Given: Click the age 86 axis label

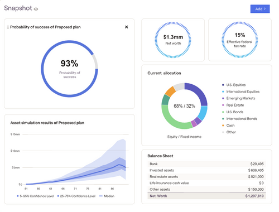Looking at the screenshot, I should click(112, 189).
